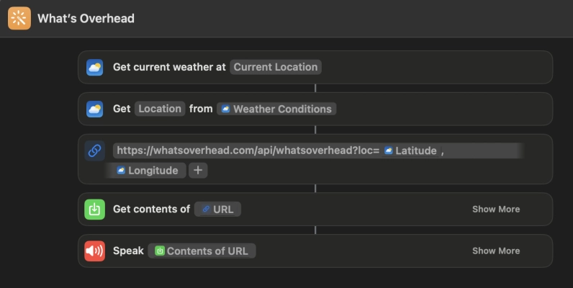
Task: Click the 'Speak' action label
Action: click(128, 251)
